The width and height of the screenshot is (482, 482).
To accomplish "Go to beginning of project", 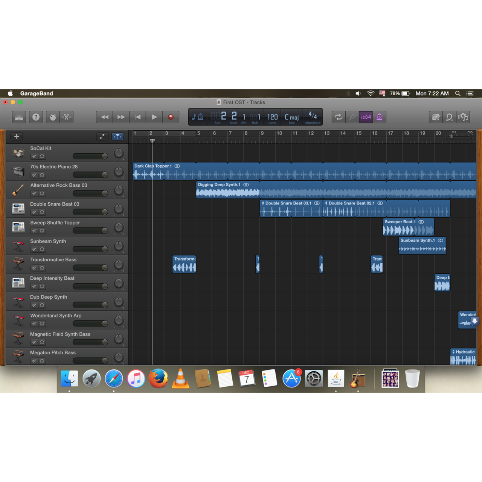I will (138, 117).
